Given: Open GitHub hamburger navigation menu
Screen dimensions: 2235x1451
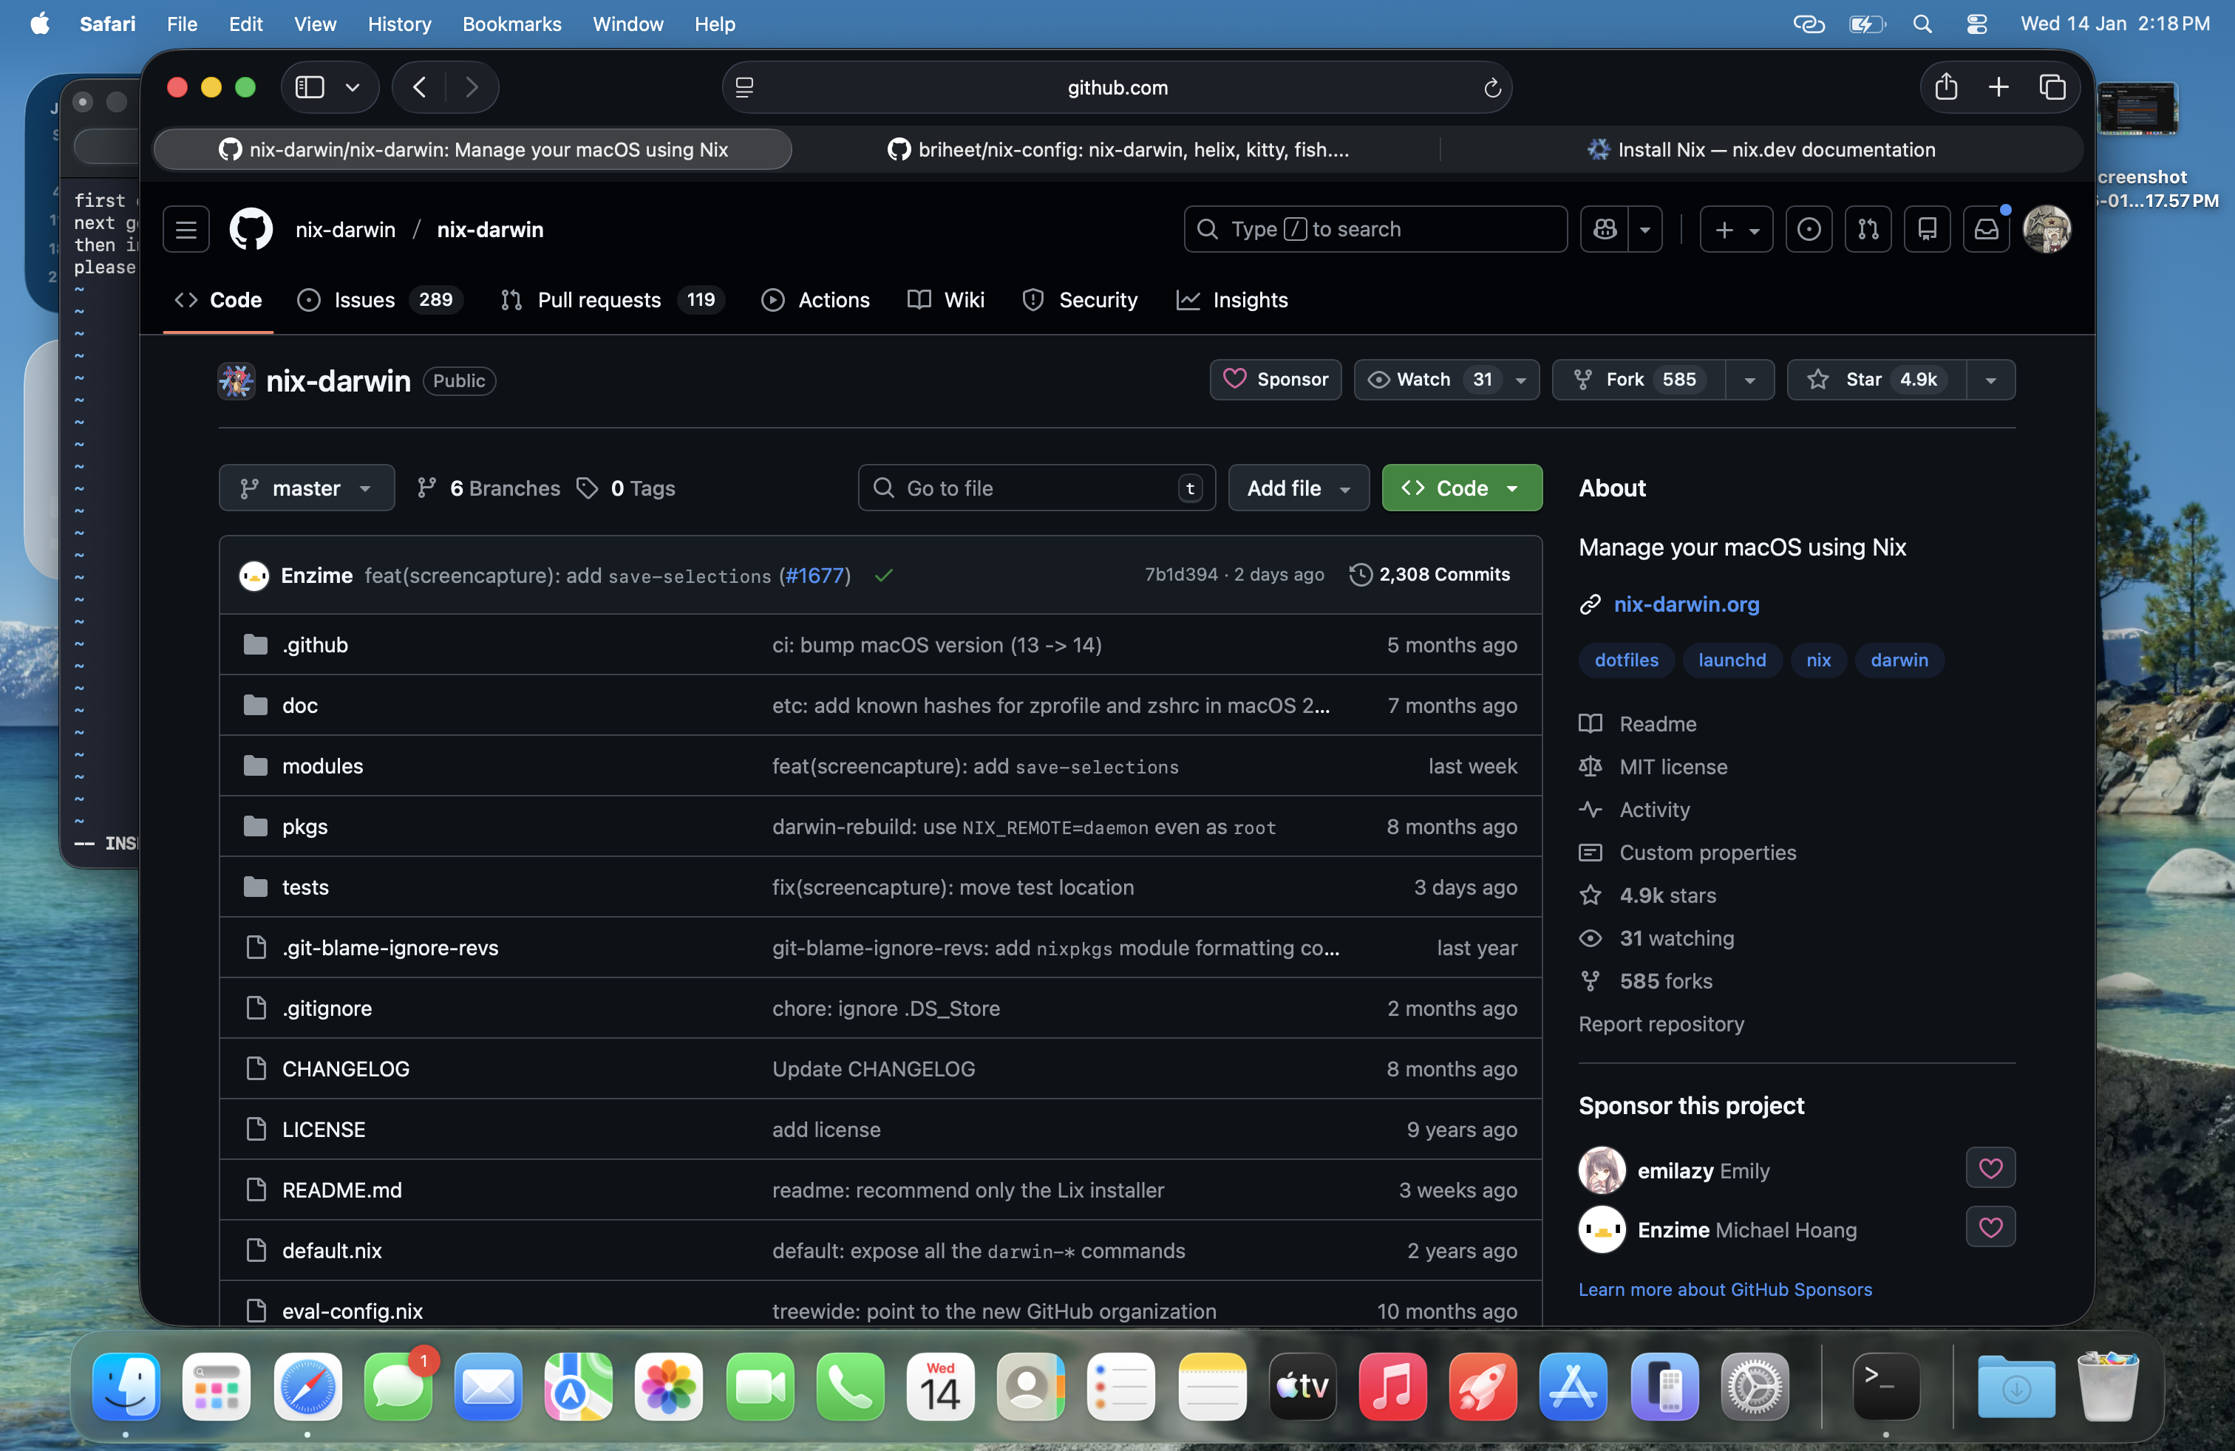Looking at the screenshot, I should (x=186, y=229).
